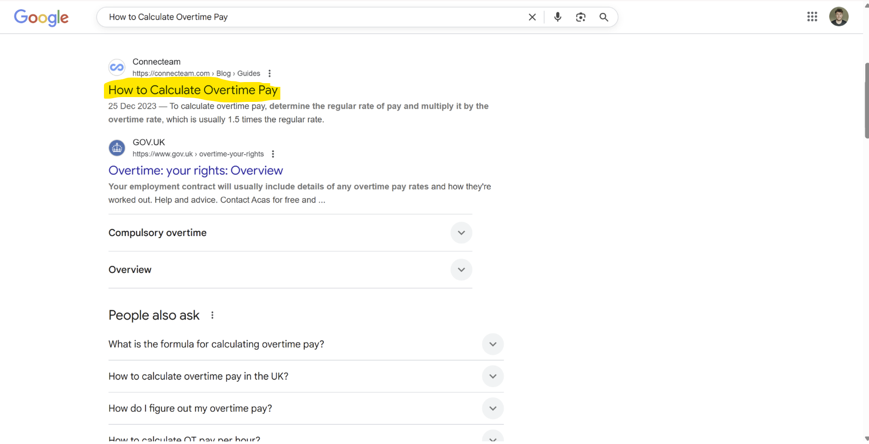Click the Connecteam site name
This screenshot has width=869, height=444.
tap(156, 62)
